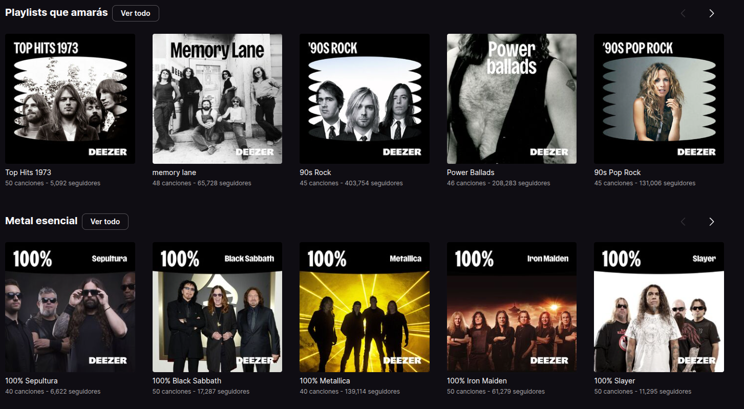The height and width of the screenshot is (409, 744).
Task: Click the 'Power Ballads' title text
Action: [471, 173]
